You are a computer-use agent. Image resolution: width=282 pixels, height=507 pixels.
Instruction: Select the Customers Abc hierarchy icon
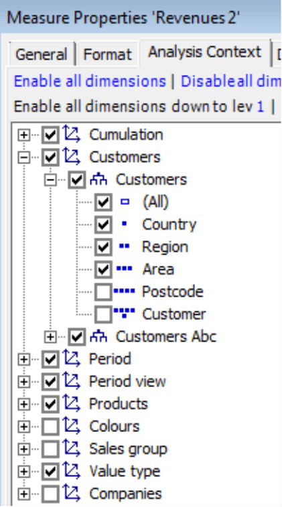tap(98, 337)
